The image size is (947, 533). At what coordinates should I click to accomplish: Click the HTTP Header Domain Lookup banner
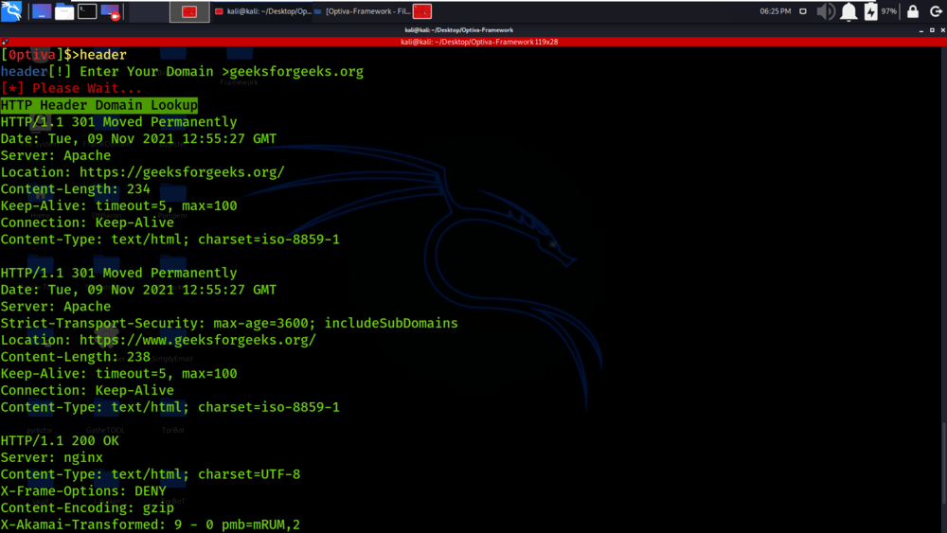(99, 105)
